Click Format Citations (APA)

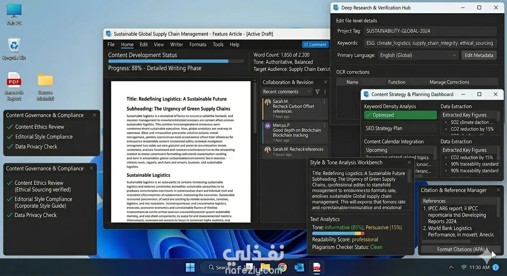point(461,249)
